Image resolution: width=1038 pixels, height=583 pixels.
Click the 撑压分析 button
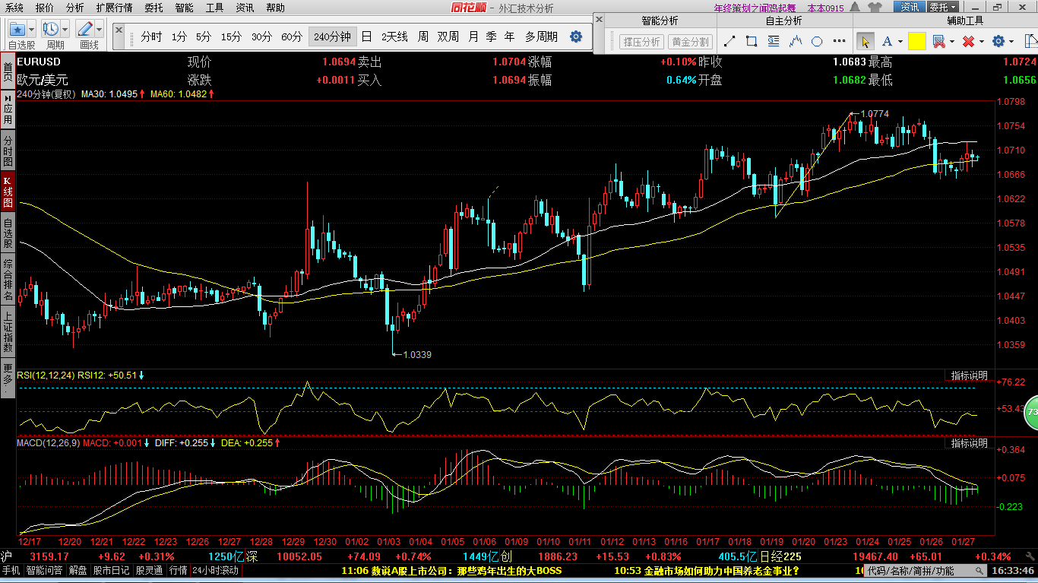tap(641, 42)
